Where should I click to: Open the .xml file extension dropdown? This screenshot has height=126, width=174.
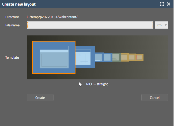(x=161, y=25)
